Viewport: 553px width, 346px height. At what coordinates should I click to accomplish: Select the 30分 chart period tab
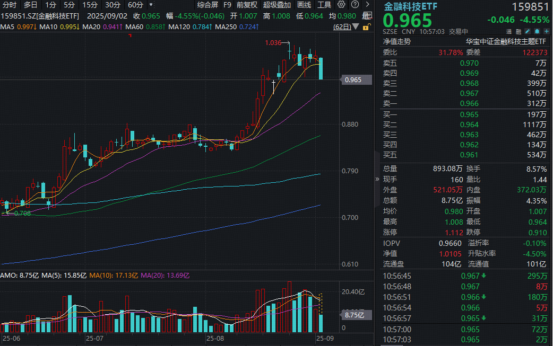coord(113,5)
